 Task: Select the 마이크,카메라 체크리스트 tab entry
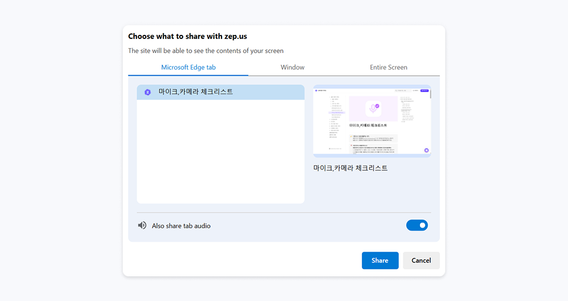pos(220,92)
